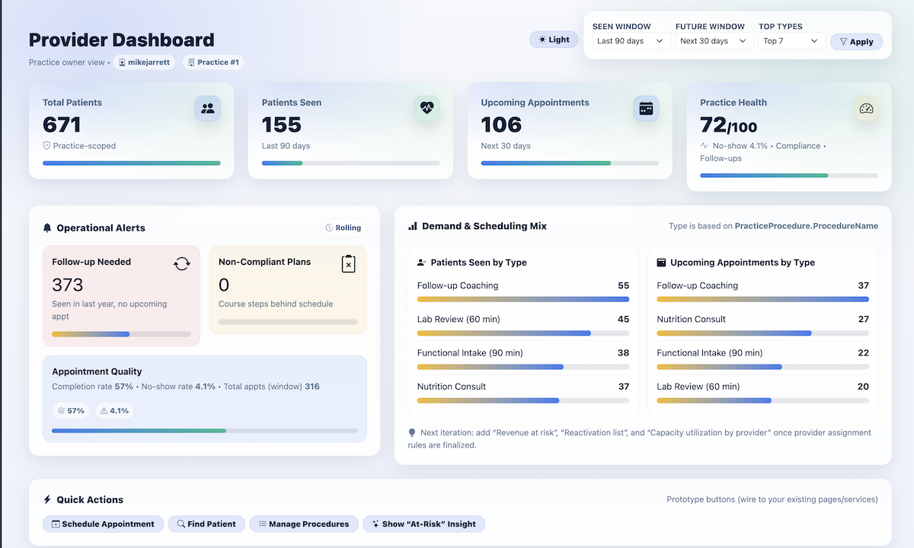914x548 pixels.
Task: Open the Seen Window dropdown showing Last 90 days
Action: point(630,42)
